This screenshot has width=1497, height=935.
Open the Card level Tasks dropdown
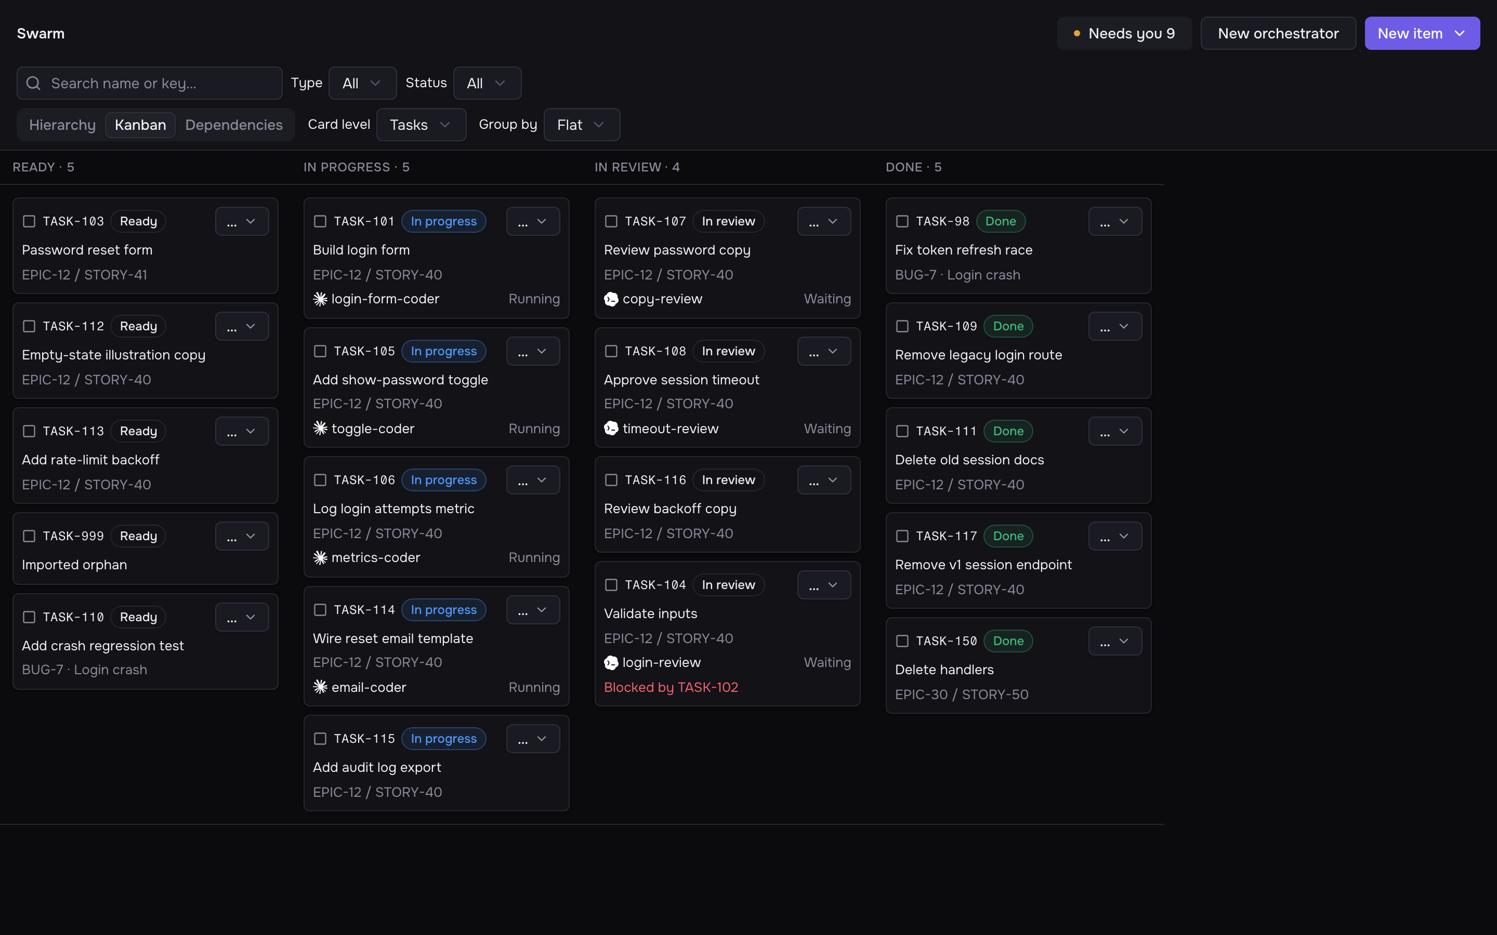421,125
